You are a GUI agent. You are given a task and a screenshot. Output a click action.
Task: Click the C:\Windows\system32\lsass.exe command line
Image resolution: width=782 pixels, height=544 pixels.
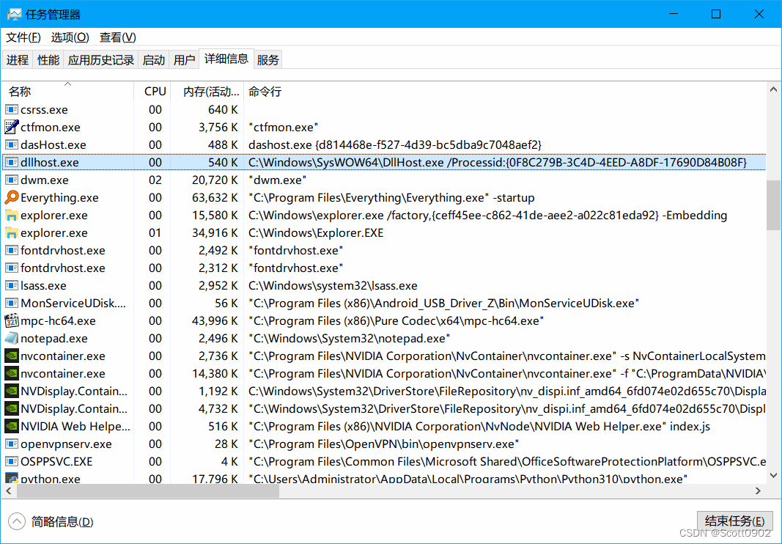pos(333,285)
